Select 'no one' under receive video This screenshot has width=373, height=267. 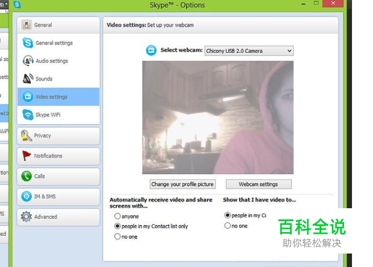pyautogui.click(x=118, y=237)
